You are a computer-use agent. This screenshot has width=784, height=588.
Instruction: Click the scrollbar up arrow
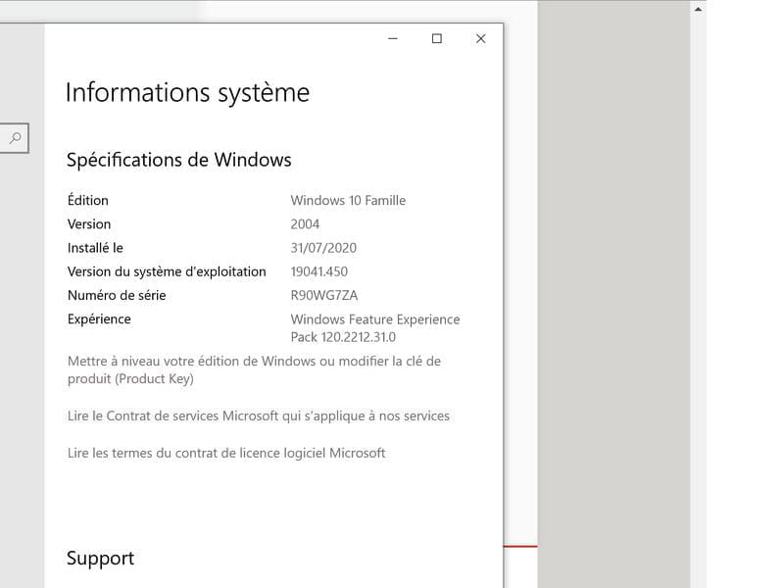coord(698,9)
